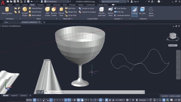The image size is (181, 102).
Task: Open the AutoCAD application menu logo
Action: tap(3, 2)
